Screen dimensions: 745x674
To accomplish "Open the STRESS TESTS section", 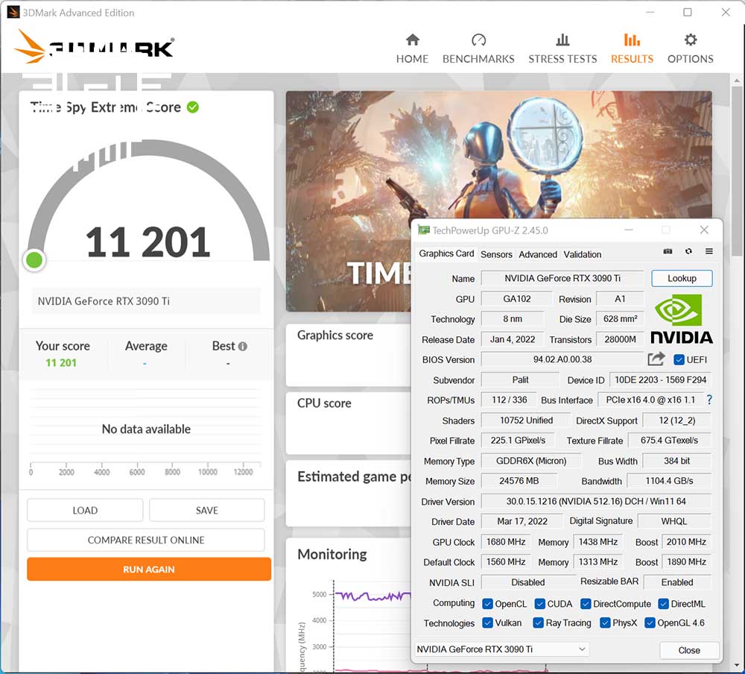I will click(x=562, y=49).
